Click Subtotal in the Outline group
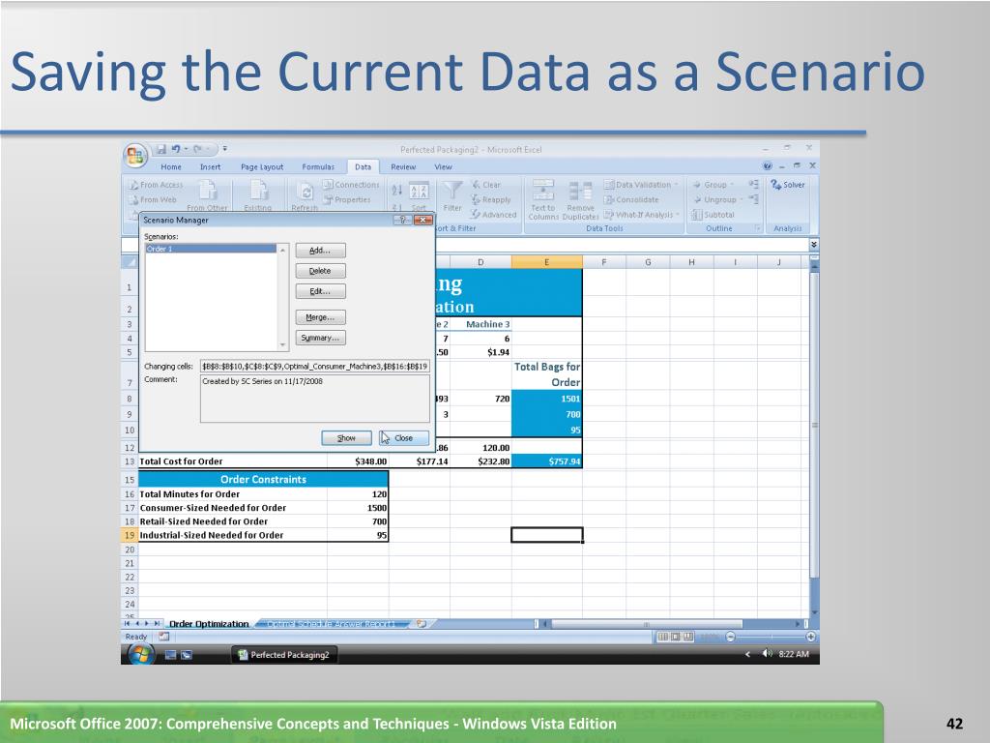 (713, 215)
